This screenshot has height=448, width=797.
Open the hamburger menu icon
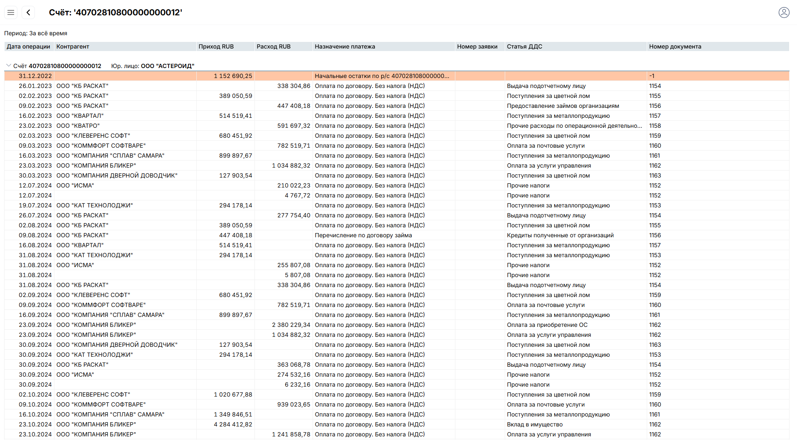click(11, 12)
